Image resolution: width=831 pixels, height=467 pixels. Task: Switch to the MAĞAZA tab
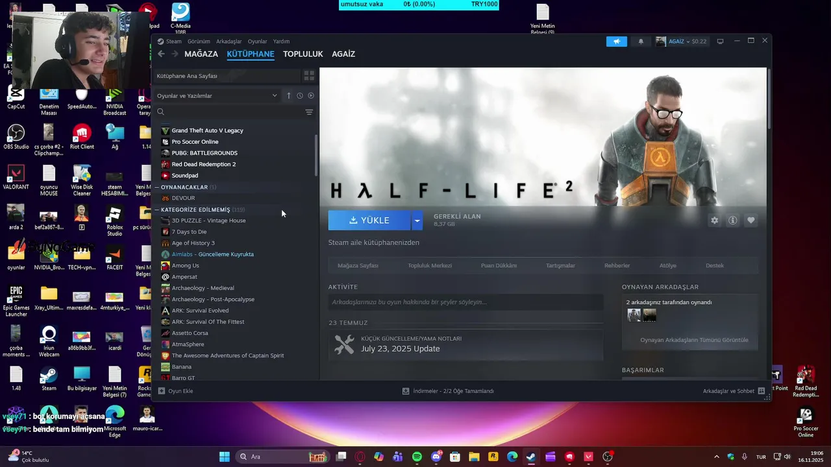[201, 54]
